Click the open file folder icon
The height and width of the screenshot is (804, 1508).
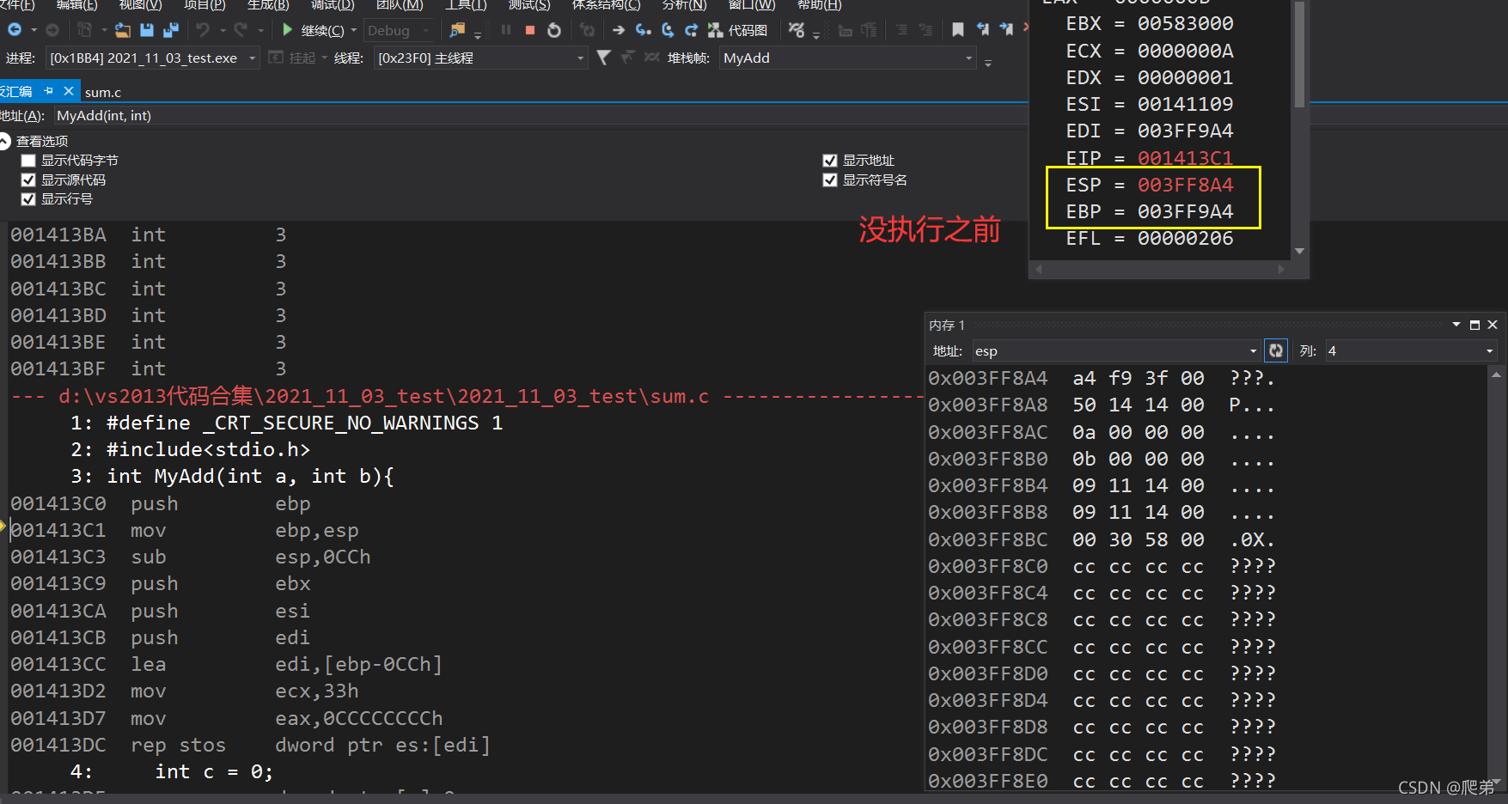(123, 30)
